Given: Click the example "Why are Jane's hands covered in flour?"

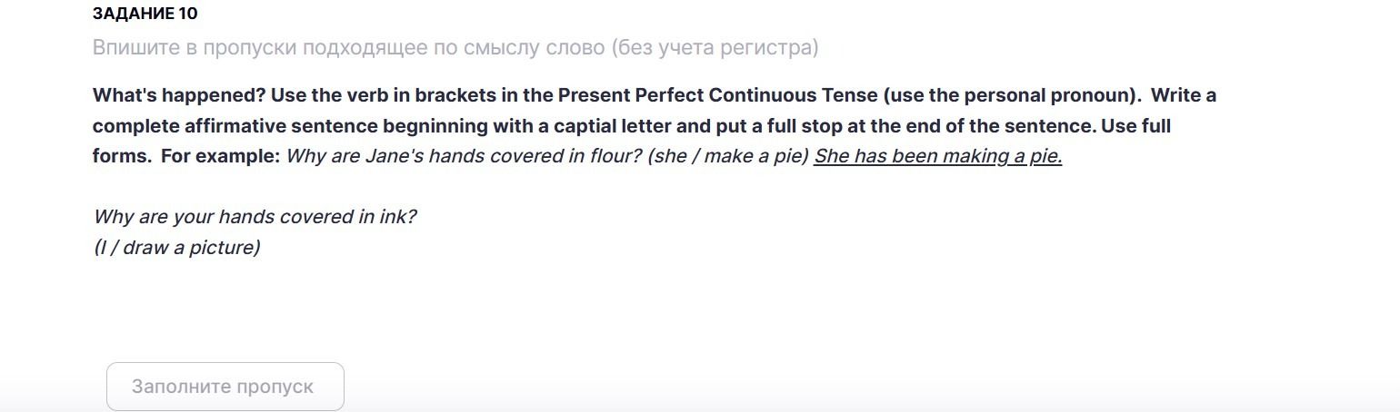Looking at the screenshot, I should click(x=464, y=156).
